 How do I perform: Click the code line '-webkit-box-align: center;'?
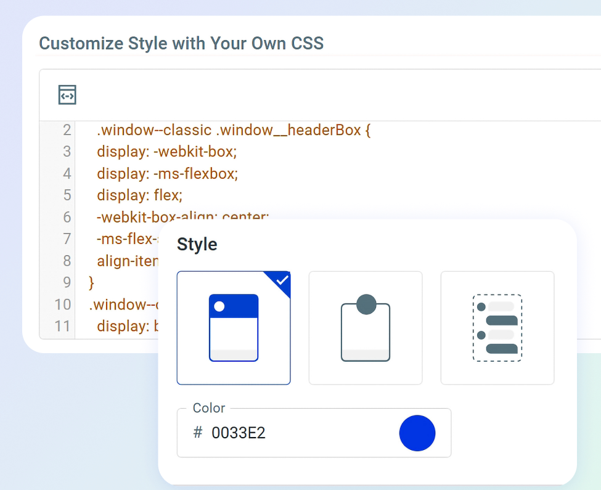[182, 217]
